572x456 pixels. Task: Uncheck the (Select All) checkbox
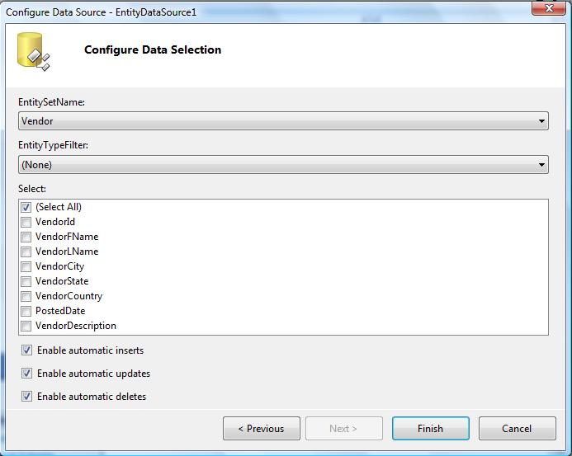[x=26, y=207]
